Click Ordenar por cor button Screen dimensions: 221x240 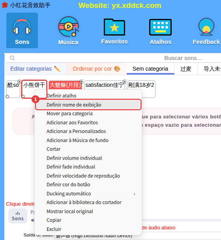click(x=97, y=69)
